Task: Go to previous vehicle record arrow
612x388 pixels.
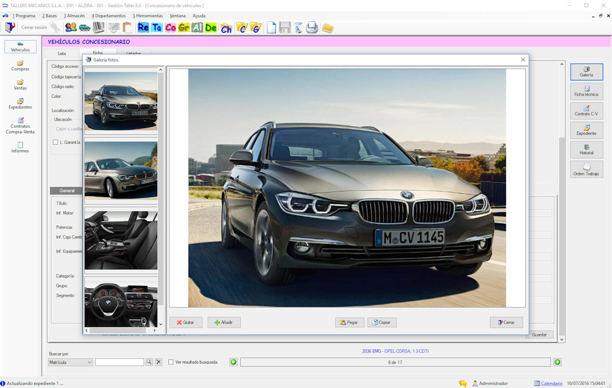Action: pos(234,362)
